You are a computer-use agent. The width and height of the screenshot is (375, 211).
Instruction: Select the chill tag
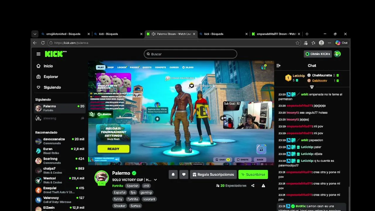tap(146, 186)
